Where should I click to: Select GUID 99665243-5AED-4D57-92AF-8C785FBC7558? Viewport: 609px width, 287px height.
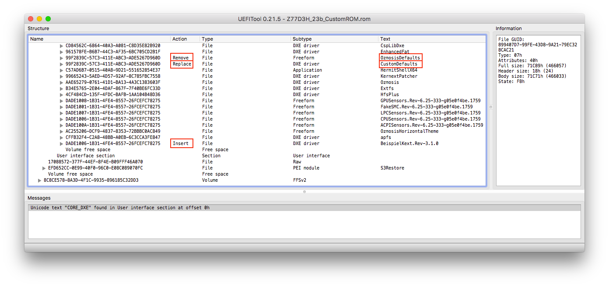pyautogui.click(x=113, y=76)
